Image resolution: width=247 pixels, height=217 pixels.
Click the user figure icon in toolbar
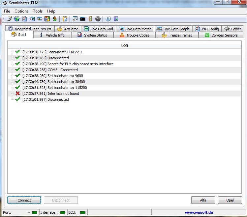[55, 19]
